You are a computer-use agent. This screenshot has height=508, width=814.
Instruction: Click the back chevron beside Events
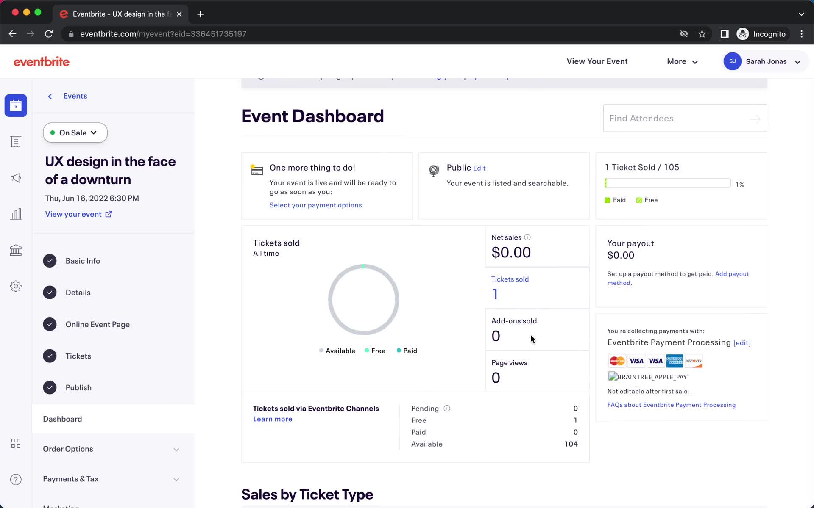(50, 97)
